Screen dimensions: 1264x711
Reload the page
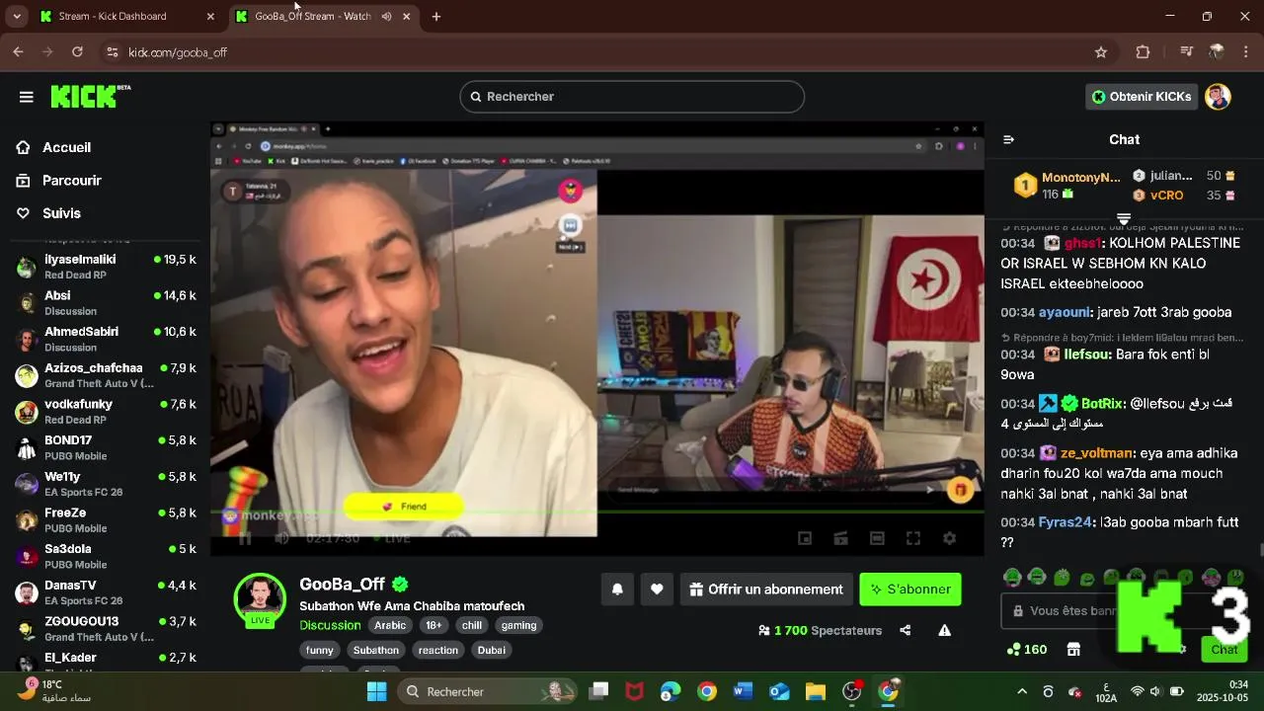coord(78,51)
